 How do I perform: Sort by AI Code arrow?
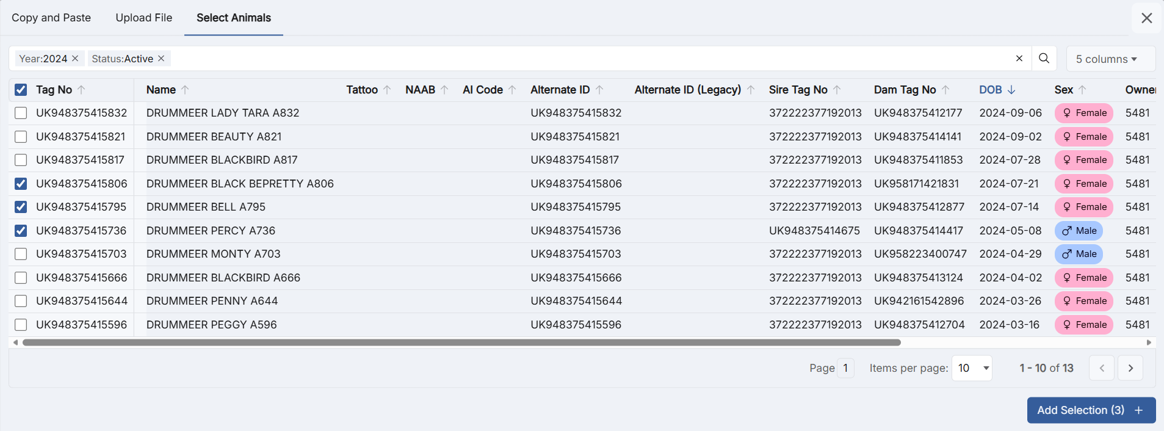click(x=512, y=90)
